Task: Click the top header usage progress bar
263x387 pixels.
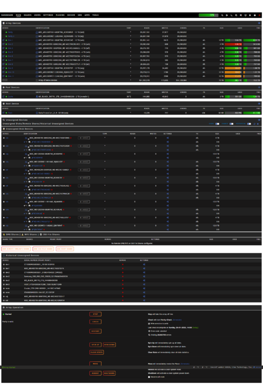Action: (208, 15)
